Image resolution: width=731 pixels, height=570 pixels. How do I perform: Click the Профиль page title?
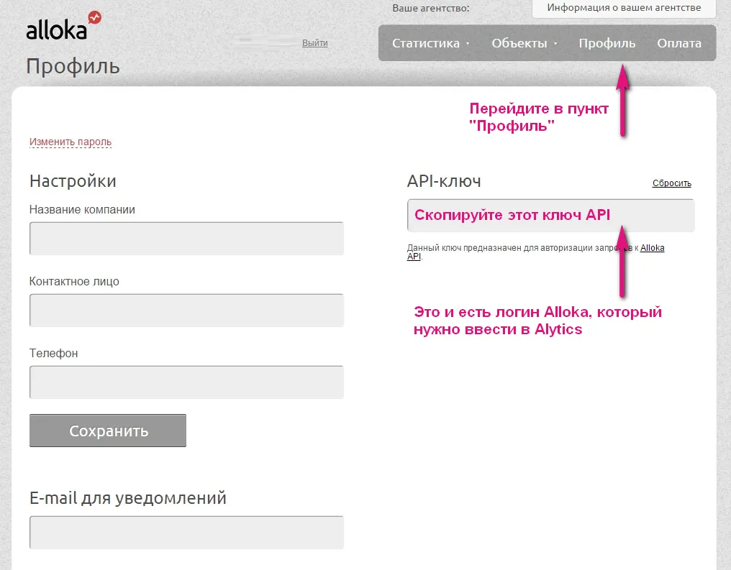(x=73, y=67)
